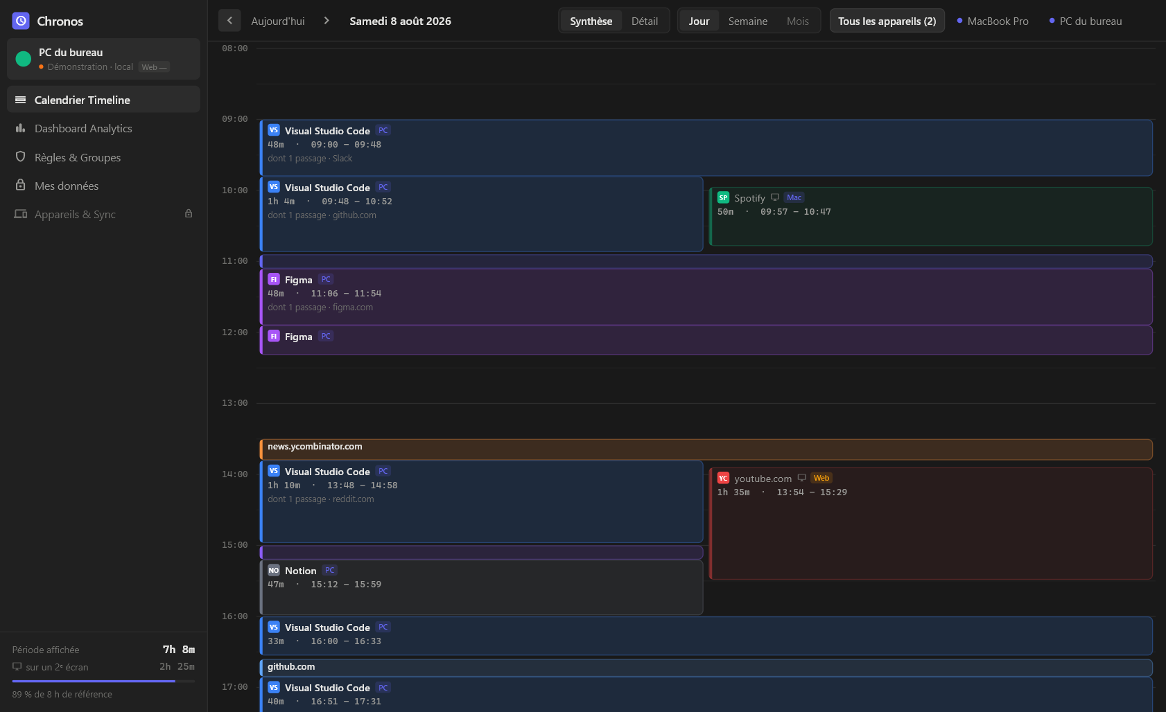Click the Mac badge on the Spotify event
1166x712 pixels.
click(794, 197)
